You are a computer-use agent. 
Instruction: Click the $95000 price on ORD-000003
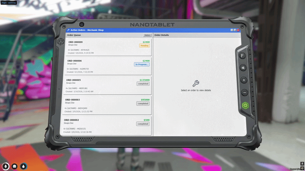click(145, 100)
